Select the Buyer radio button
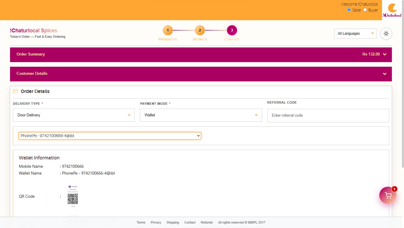The width and height of the screenshot is (404, 228). tap(365, 10)
